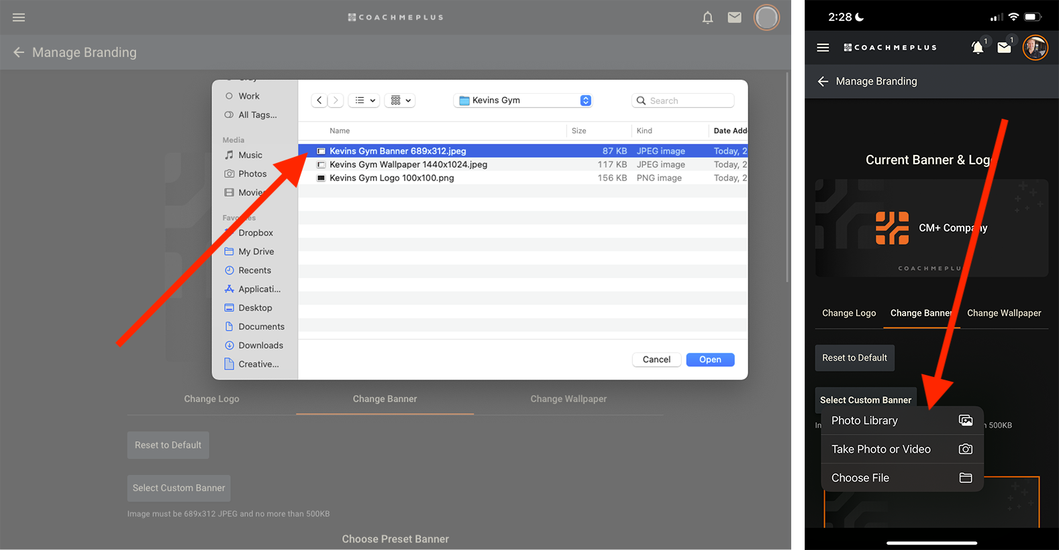Switch to mobile Change Wallpaper tab
The height and width of the screenshot is (550, 1059).
[1003, 313]
